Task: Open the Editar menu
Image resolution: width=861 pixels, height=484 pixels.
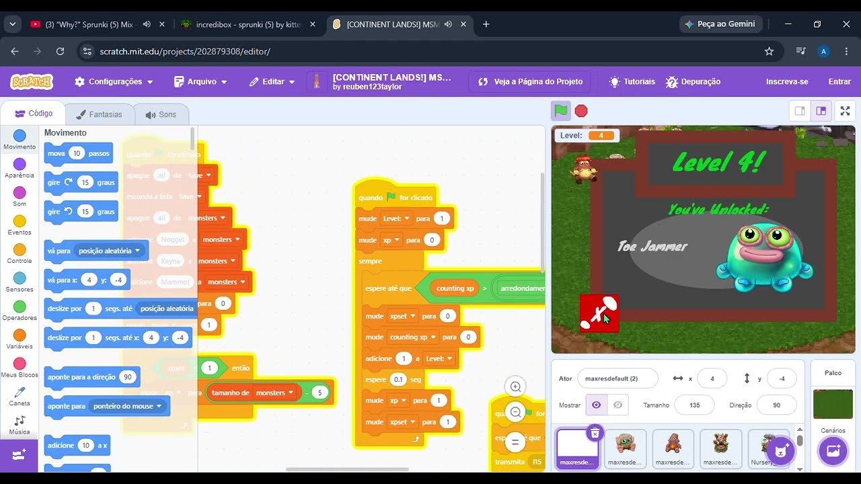Action: point(272,81)
